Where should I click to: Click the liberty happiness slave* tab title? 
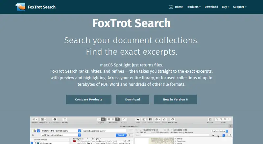[129, 126]
